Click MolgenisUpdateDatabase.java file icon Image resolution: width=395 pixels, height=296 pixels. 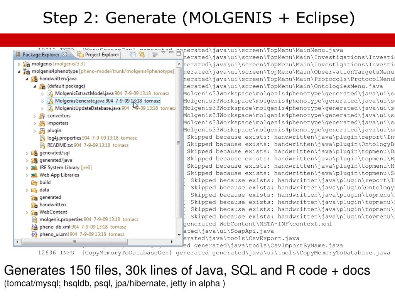tap(50, 108)
